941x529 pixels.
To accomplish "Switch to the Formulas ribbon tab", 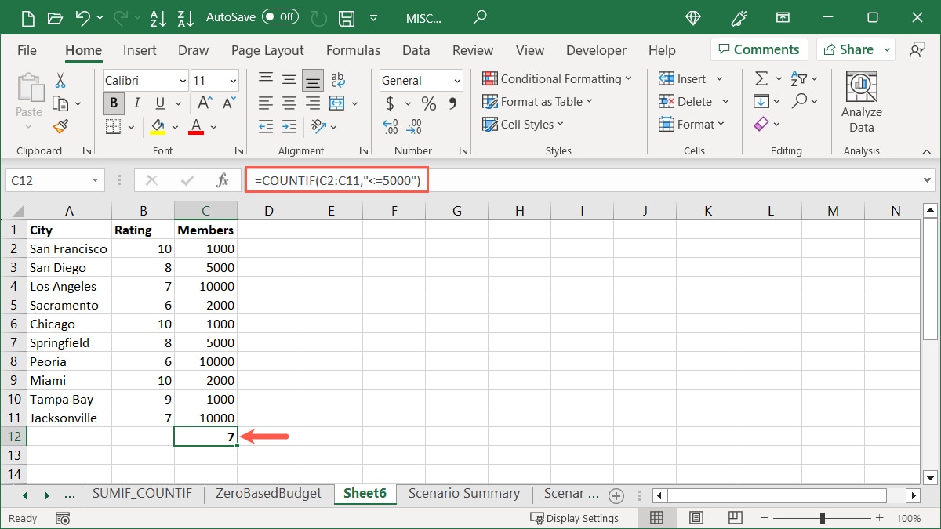I will 353,50.
